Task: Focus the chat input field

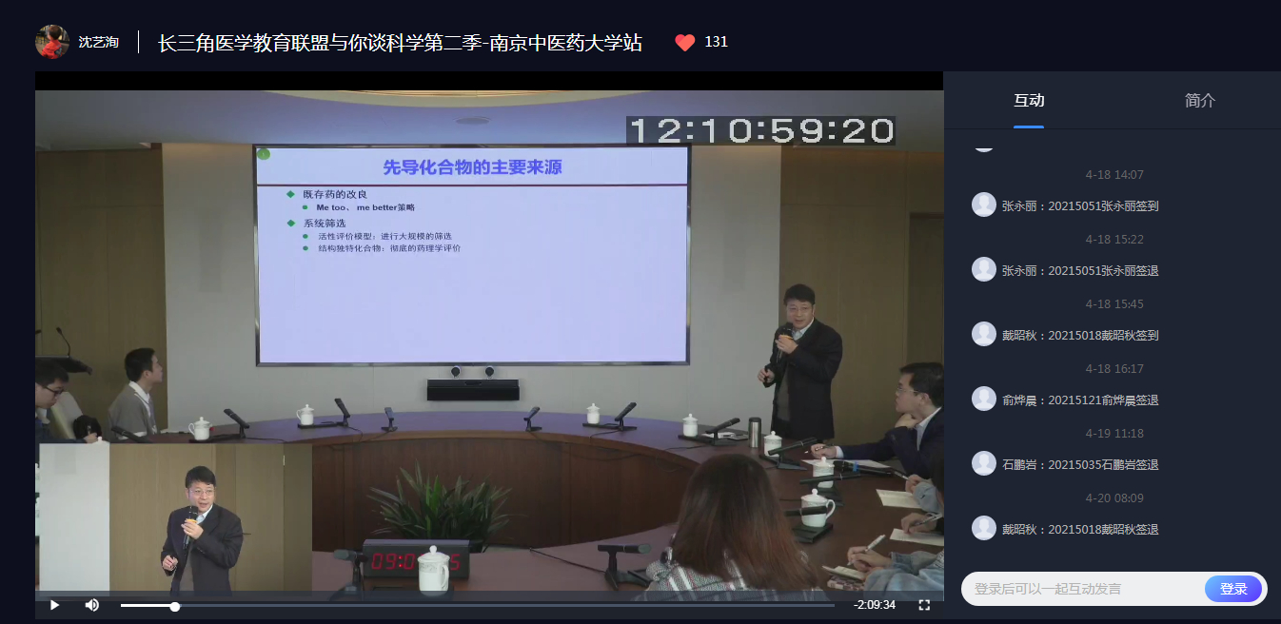Action: (x=1085, y=589)
